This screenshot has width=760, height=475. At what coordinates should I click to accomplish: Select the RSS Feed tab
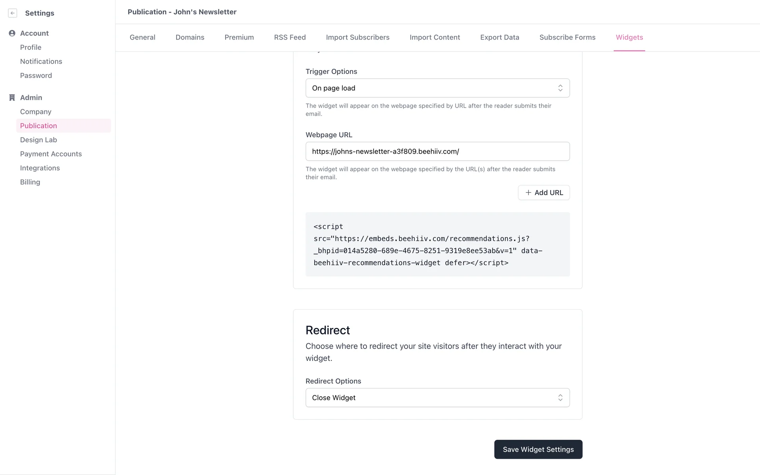click(x=290, y=37)
